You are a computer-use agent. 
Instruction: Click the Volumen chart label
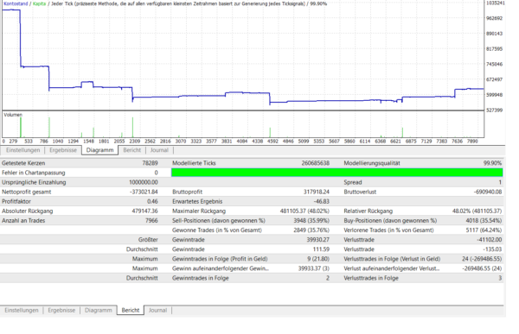pos(13,115)
